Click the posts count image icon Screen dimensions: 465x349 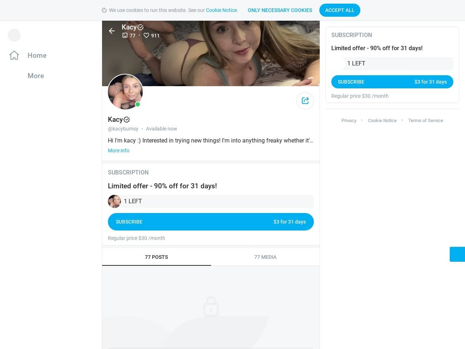coord(125,35)
